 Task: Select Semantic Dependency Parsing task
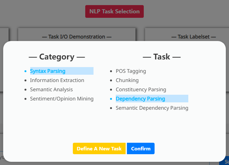point(152,108)
